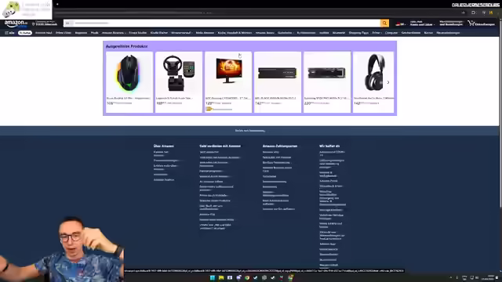Open Partnerprogramm footer link
The image size is (502, 282).
click(x=211, y=171)
